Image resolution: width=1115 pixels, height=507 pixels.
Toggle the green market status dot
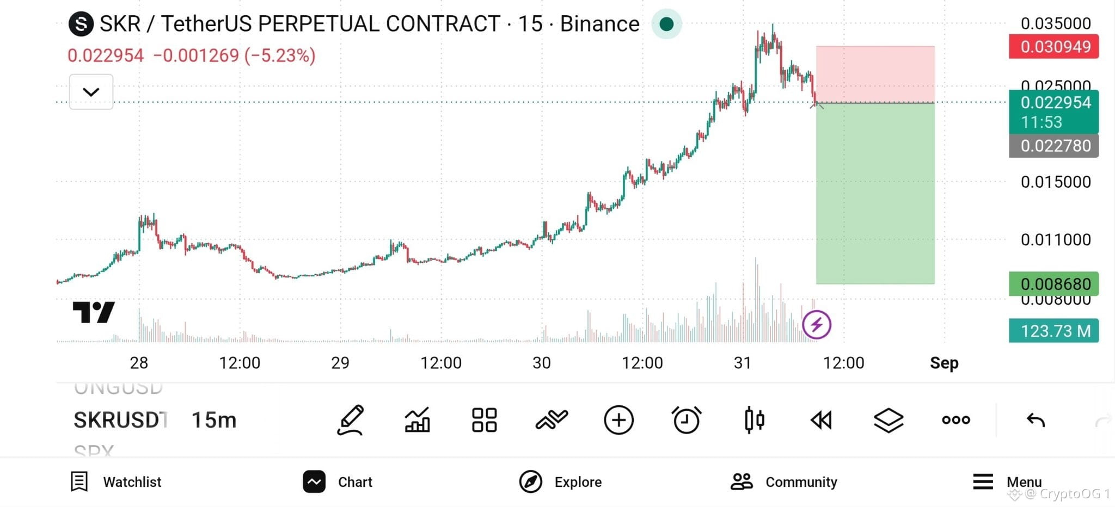pos(666,24)
